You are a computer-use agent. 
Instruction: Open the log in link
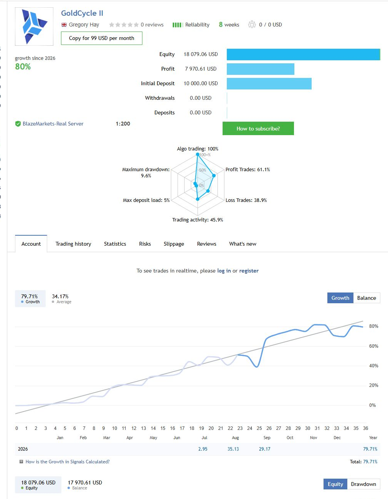pos(224,271)
